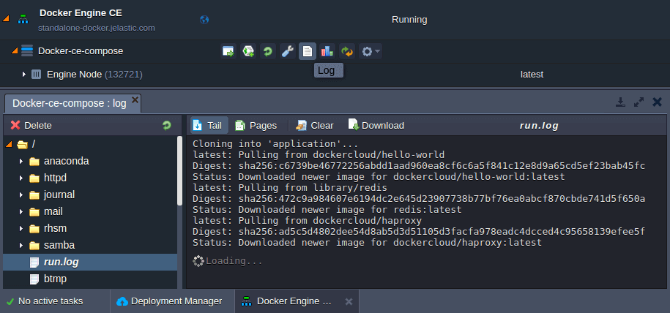Click the Clear log button
670x313 pixels.
315,125
